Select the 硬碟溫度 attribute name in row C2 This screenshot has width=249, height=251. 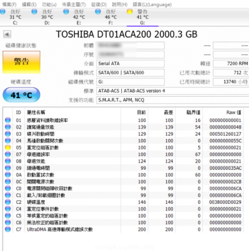pyautogui.click(x=36, y=202)
